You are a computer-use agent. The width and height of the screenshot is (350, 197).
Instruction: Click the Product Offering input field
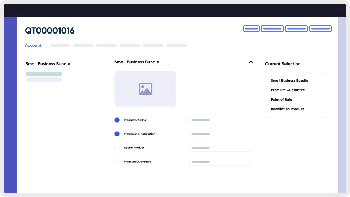pyautogui.click(x=221, y=120)
